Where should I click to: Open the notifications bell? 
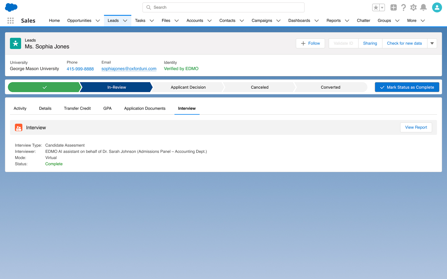(423, 7)
